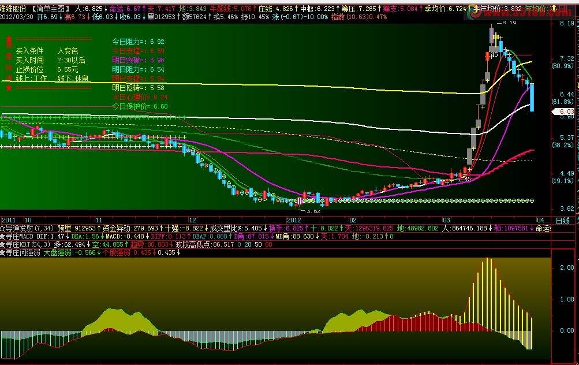Click the 8.19 price axis label
The image size is (579, 365).
click(x=567, y=23)
